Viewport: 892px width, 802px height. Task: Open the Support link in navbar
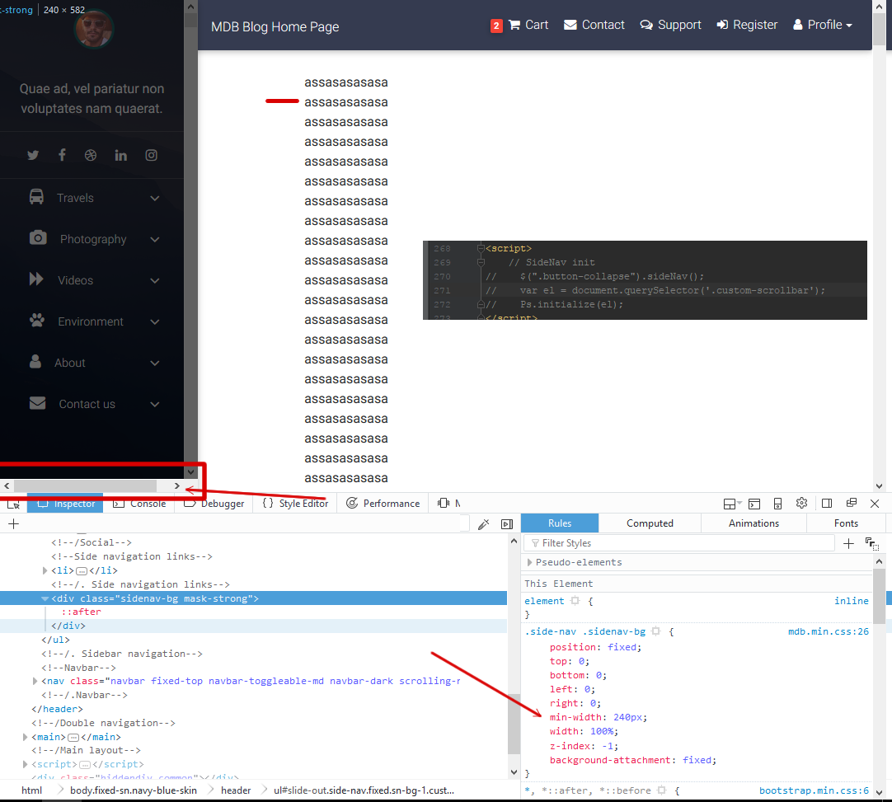(x=670, y=25)
